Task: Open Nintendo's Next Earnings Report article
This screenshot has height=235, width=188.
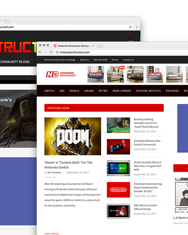Action: coord(148,188)
